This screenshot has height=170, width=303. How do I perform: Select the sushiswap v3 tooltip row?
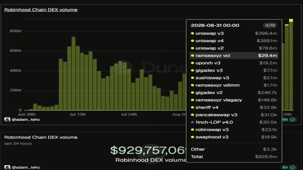[234, 78]
